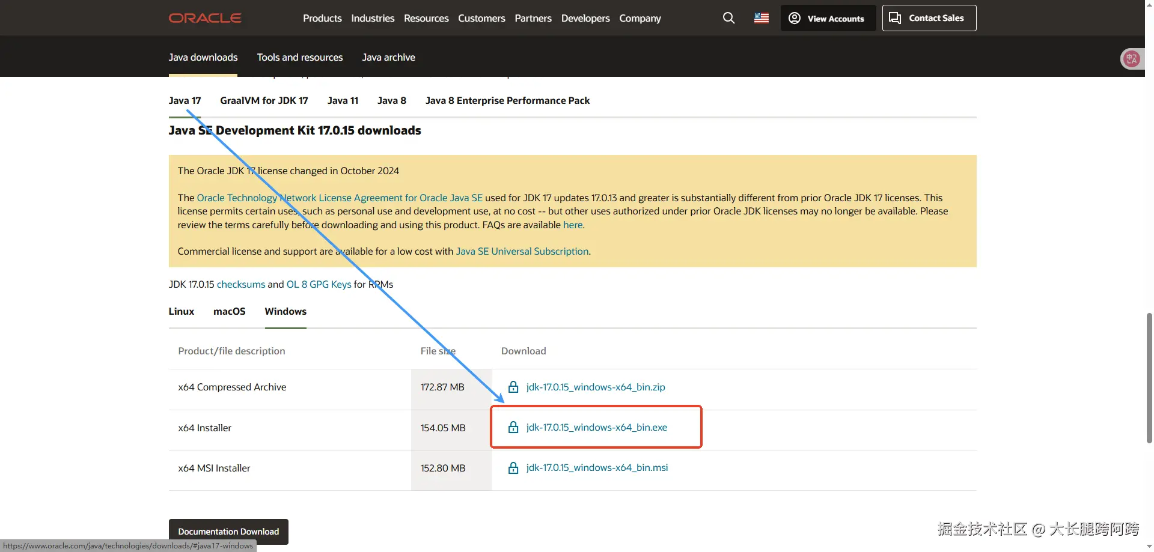Open the Partners menu
1154x552 pixels.
click(x=533, y=18)
